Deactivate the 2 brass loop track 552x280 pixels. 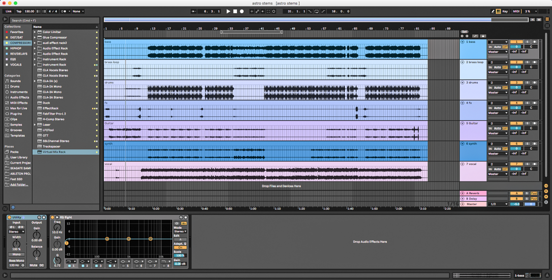[517, 62]
